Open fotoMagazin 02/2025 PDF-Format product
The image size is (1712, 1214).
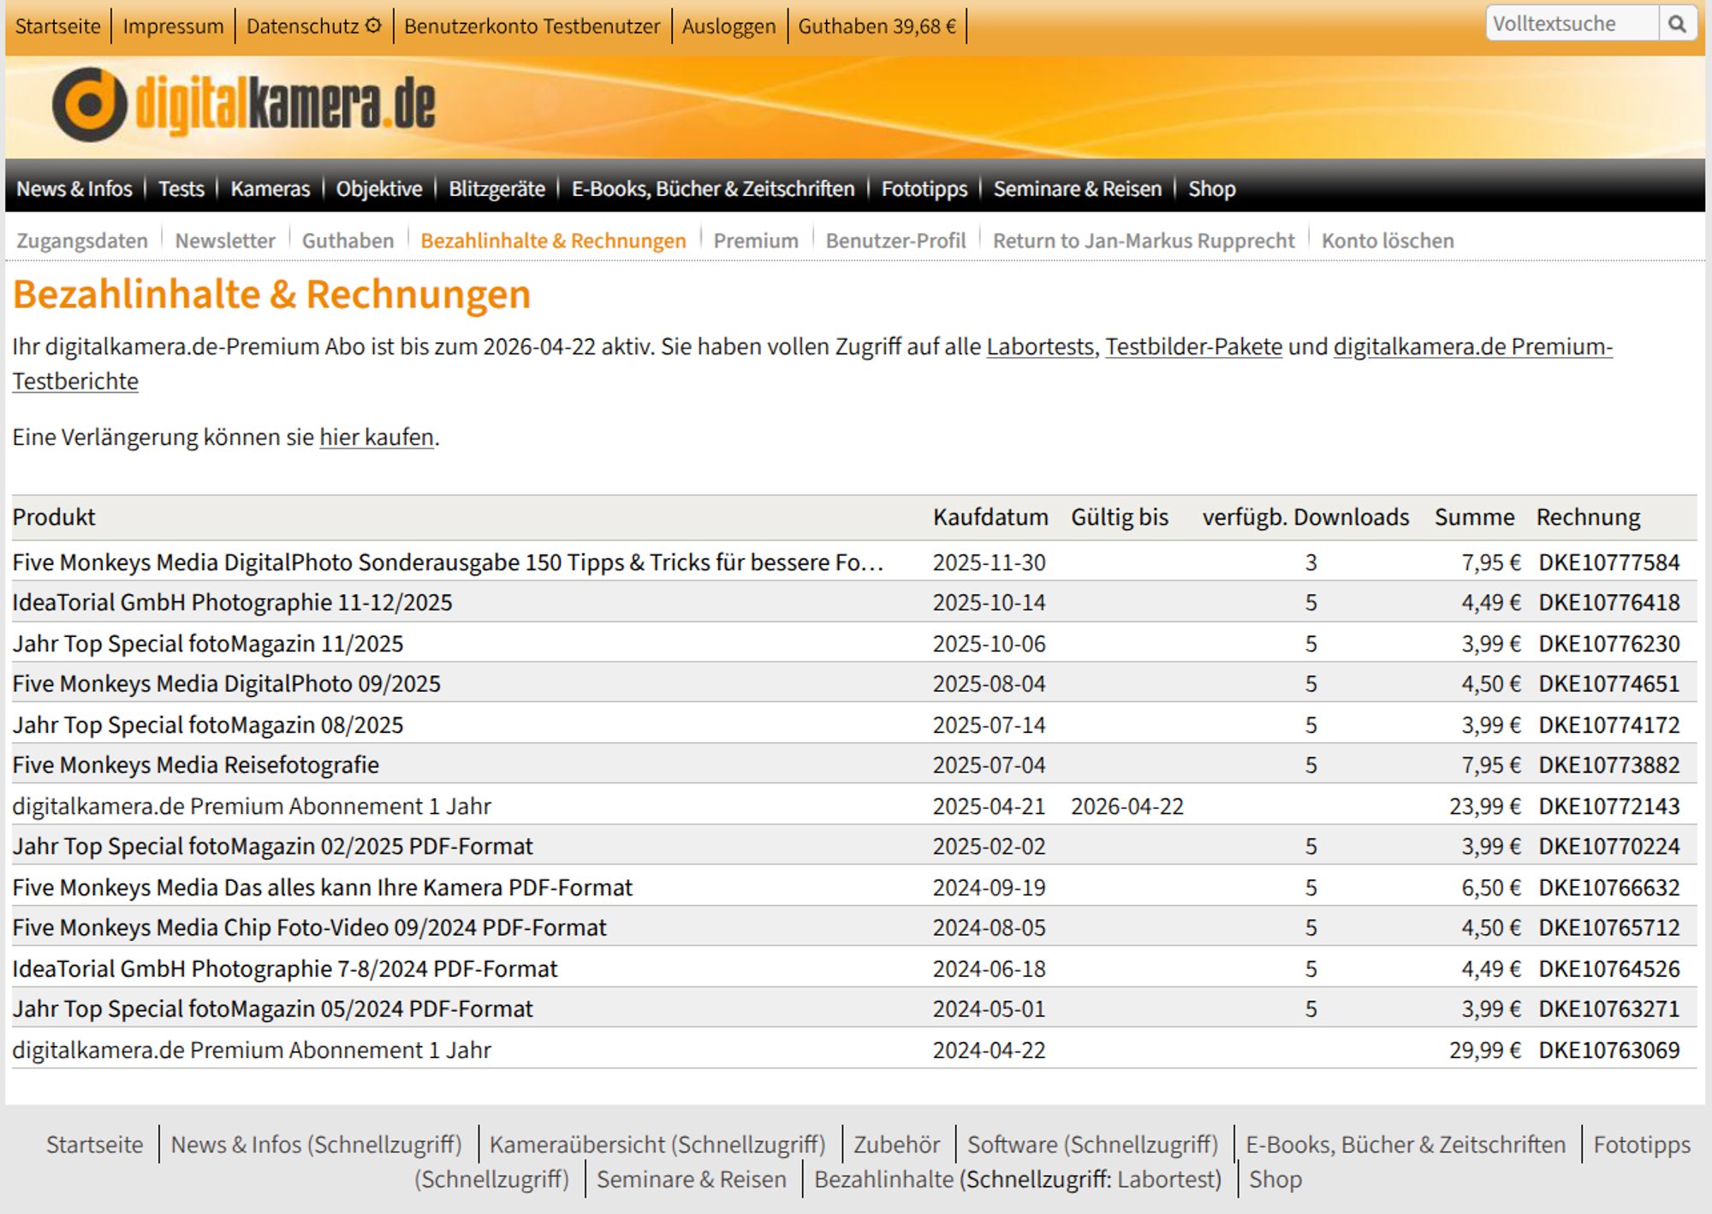click(x=273, y=847)
